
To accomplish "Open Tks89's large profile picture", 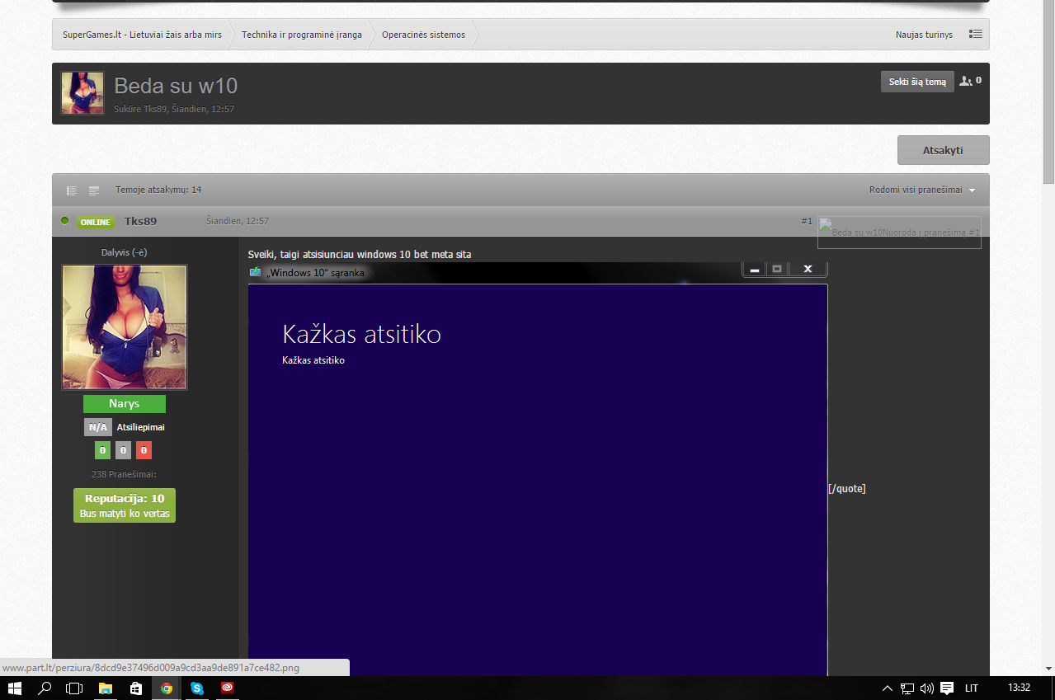I will click(x=125, y=327).
